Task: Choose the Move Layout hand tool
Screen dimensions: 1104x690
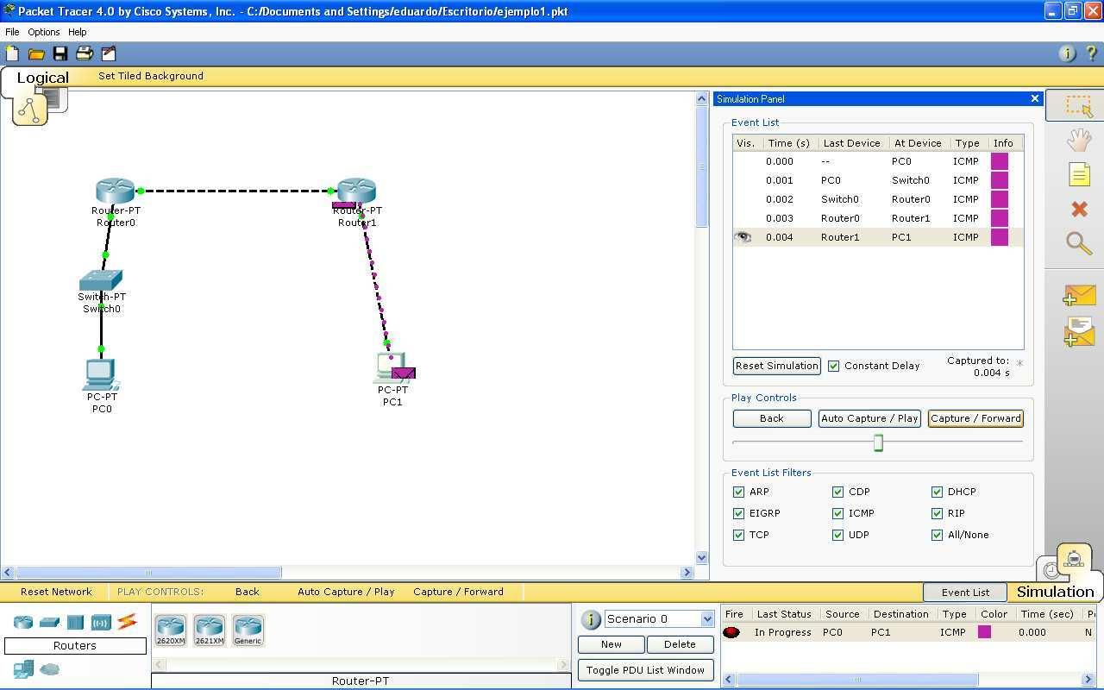Action: coord(1078,140)
